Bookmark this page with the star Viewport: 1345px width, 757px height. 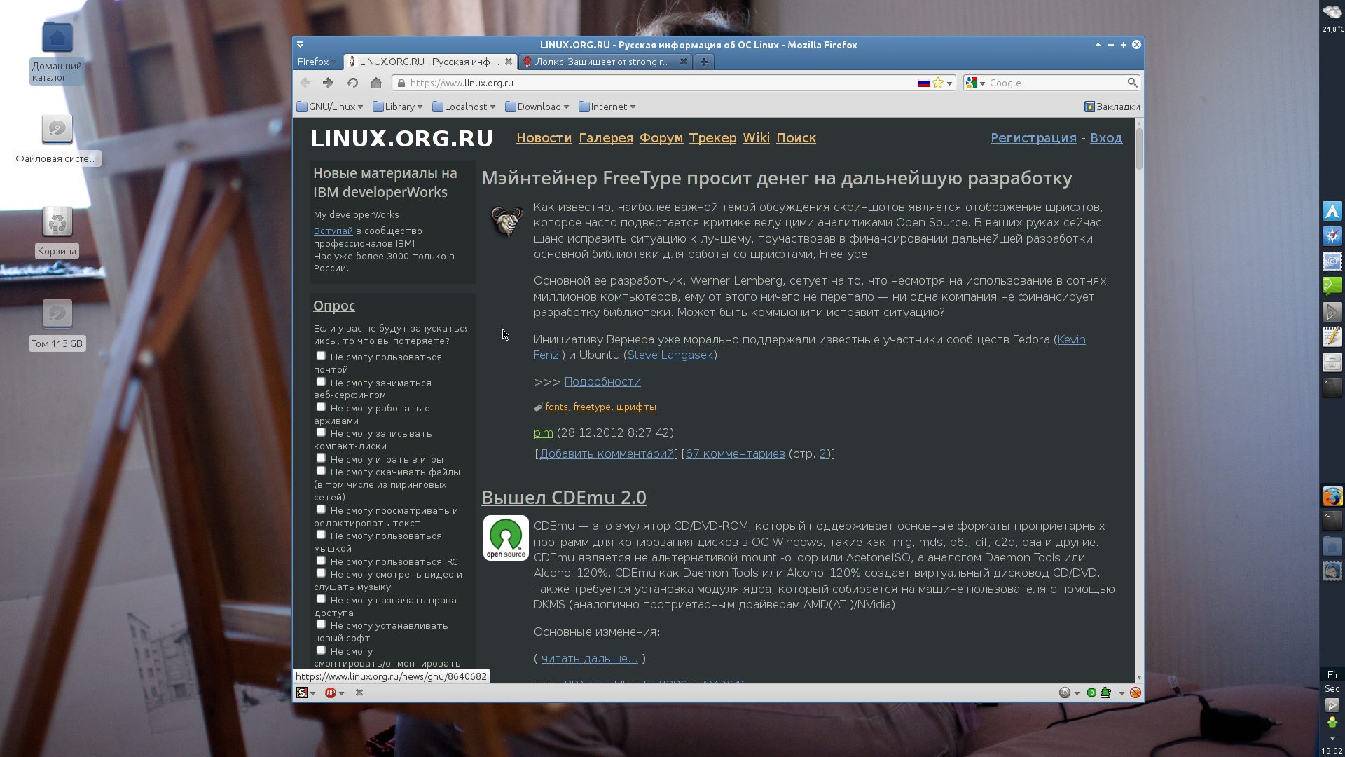tap(938, 83)
